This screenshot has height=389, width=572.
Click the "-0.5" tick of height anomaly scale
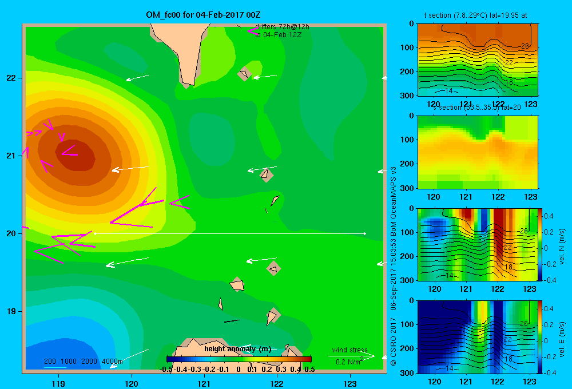(x=166, y=370)
